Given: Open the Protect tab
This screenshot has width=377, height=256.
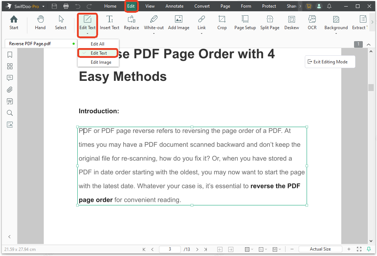Looking at the screenshot, I should pyautogui.click(x=269, y=6).
